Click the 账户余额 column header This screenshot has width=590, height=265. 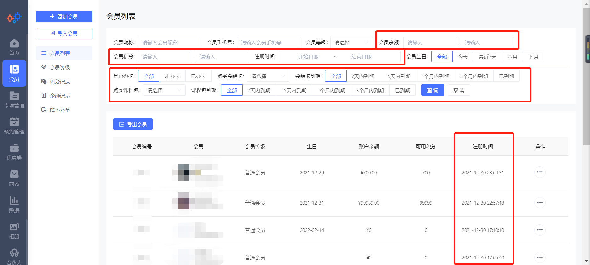point(369,146)
